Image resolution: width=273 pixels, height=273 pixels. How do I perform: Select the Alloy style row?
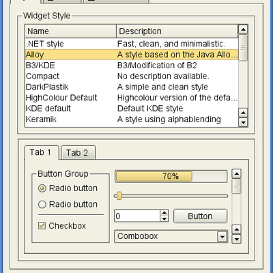tap(132, 55)
